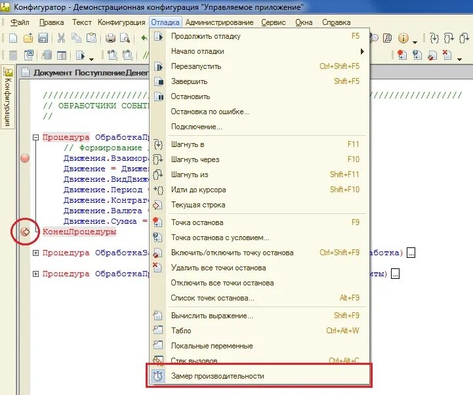Image resolution: width=473 pixels, height=395 pixels.
Task: Select the Подключение... menu entry
Action: click(259, 127)
